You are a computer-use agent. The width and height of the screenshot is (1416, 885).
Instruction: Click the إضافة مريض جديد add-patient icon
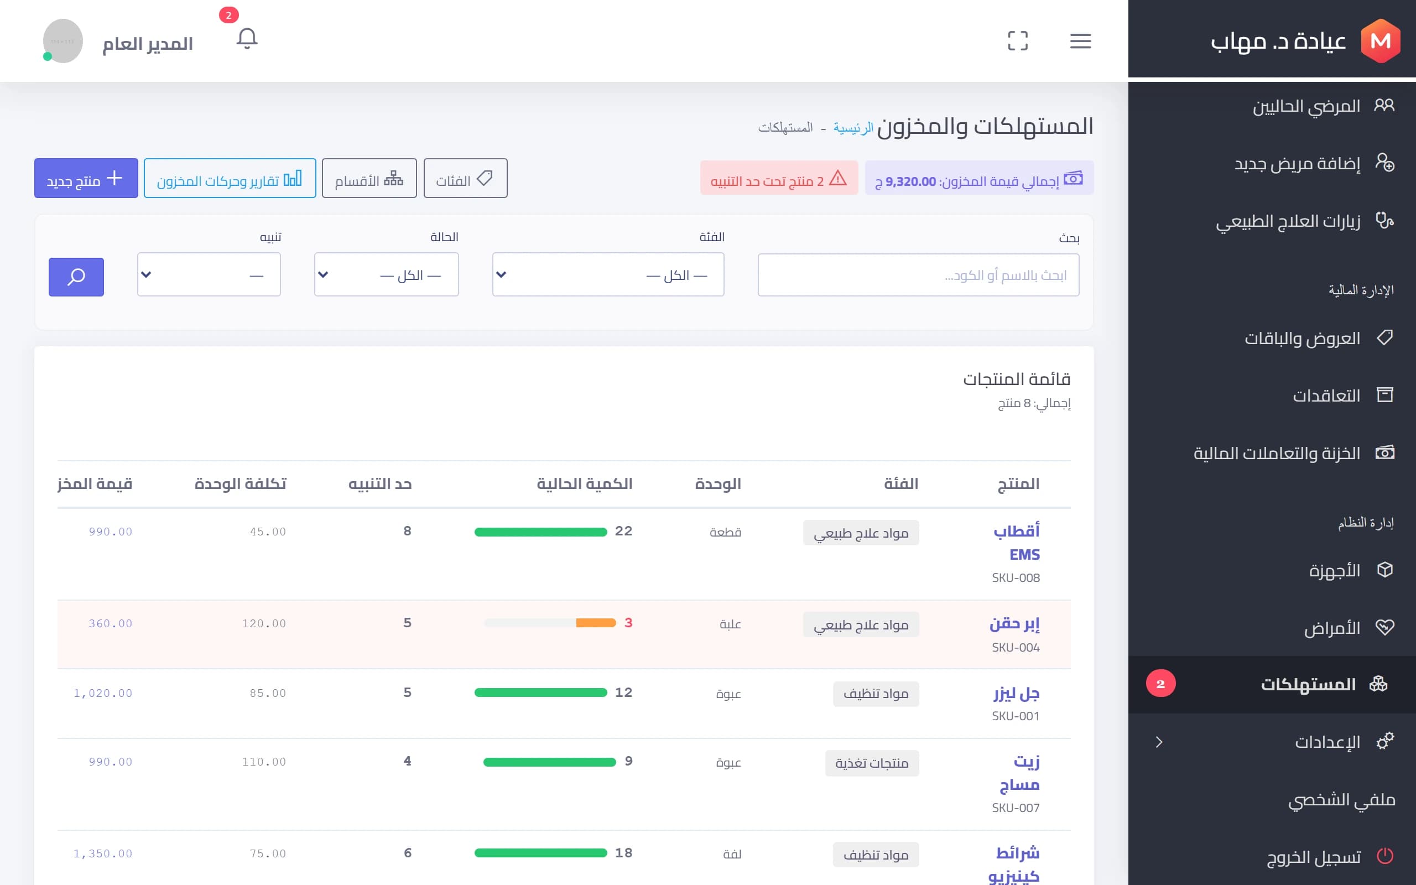1384,163
